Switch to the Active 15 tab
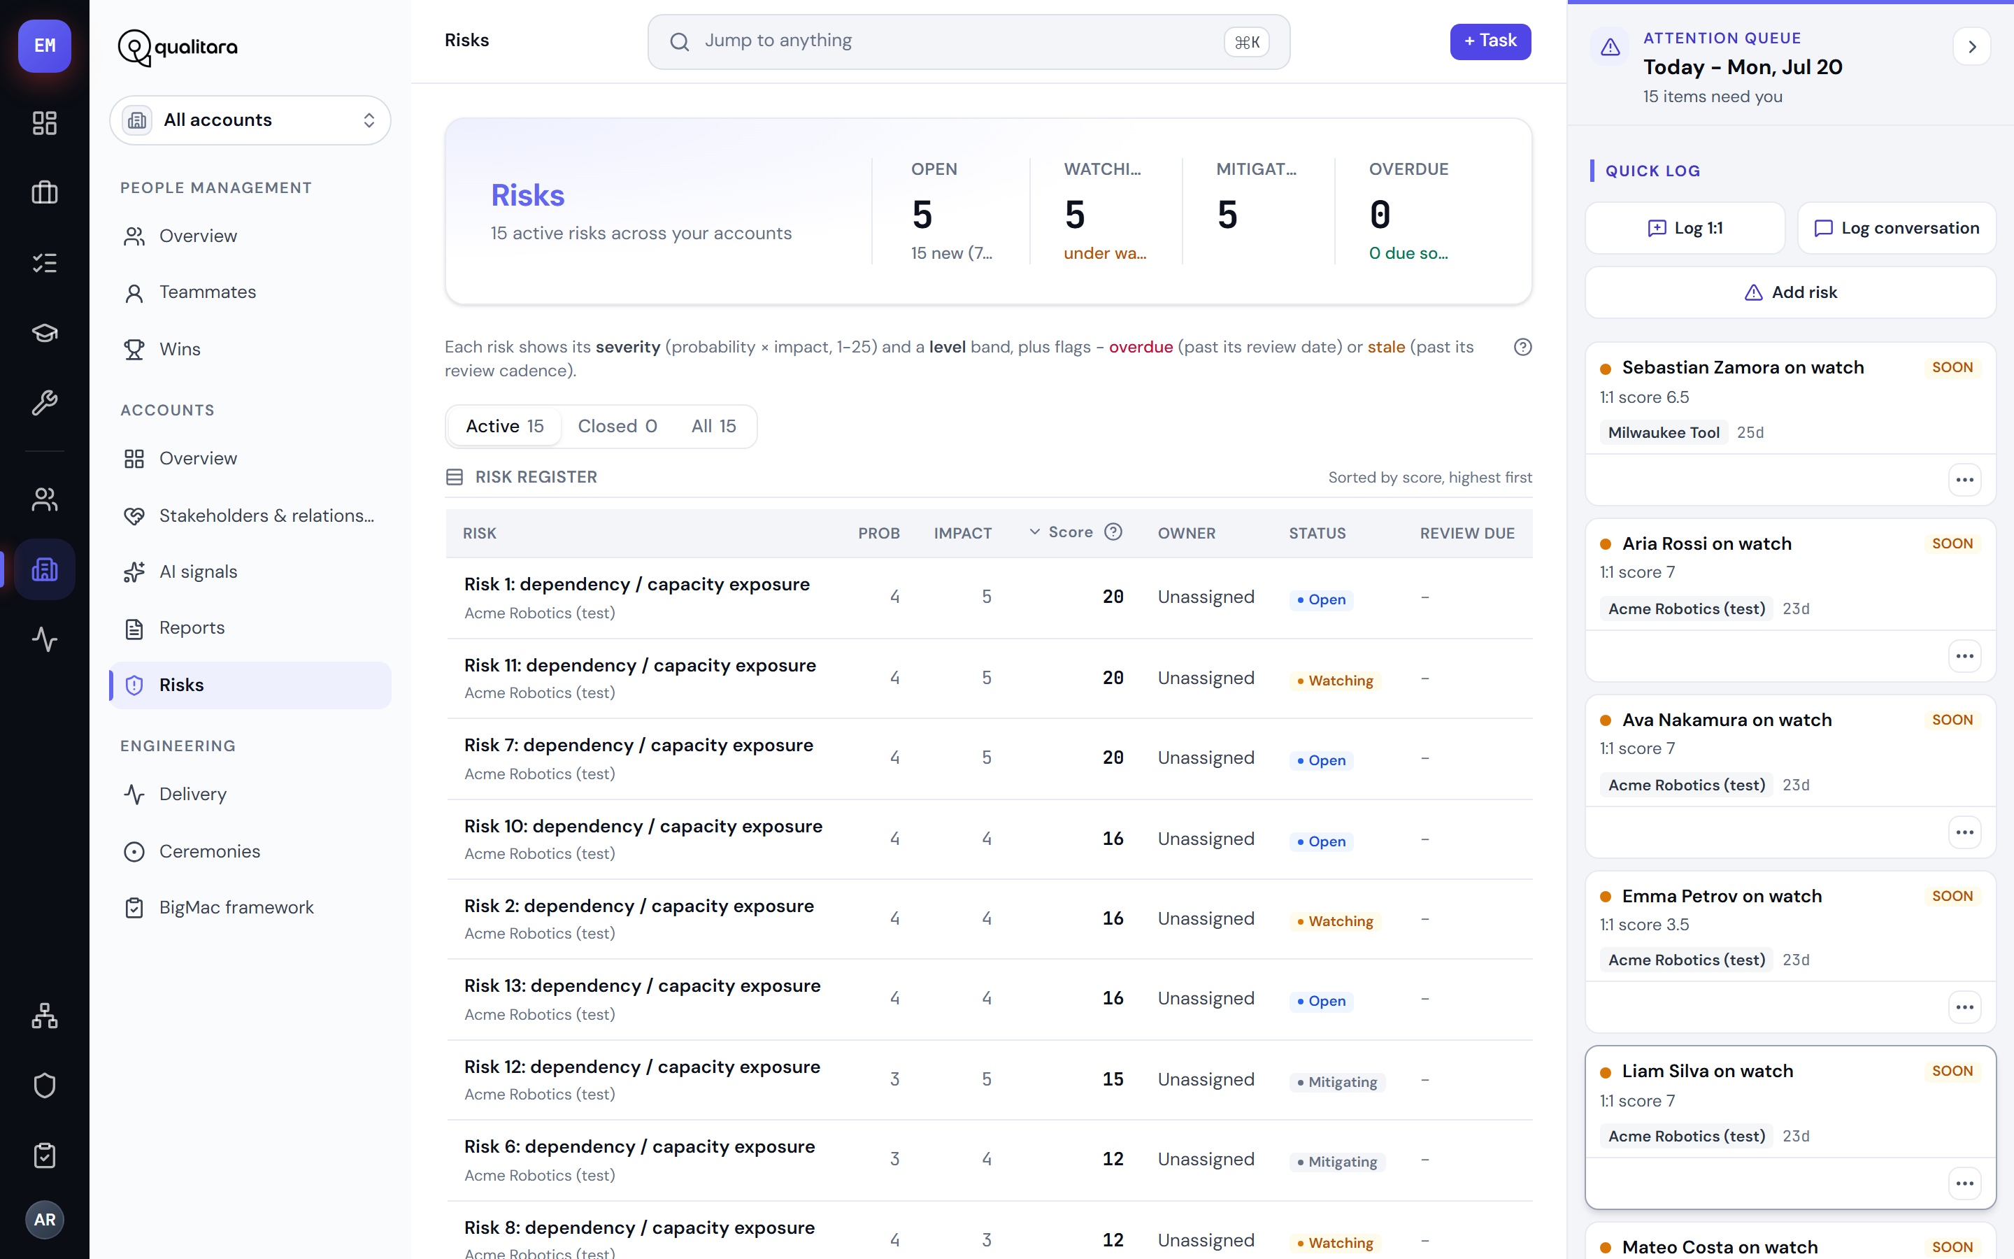Image resolution: width=2014 pixels, height=1259 pixels. click(x=504, y=427)
